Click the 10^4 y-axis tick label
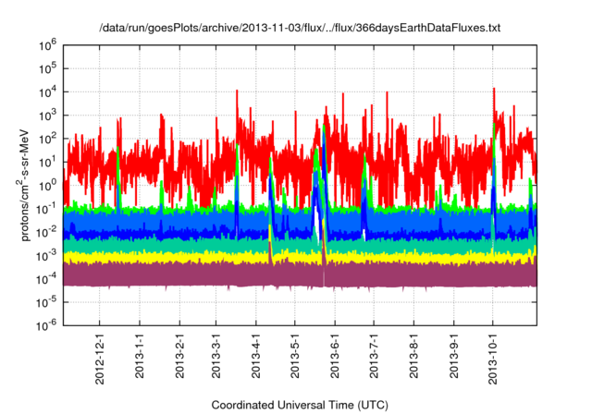Screen dimensions: 592x414 tap(47, 92)
